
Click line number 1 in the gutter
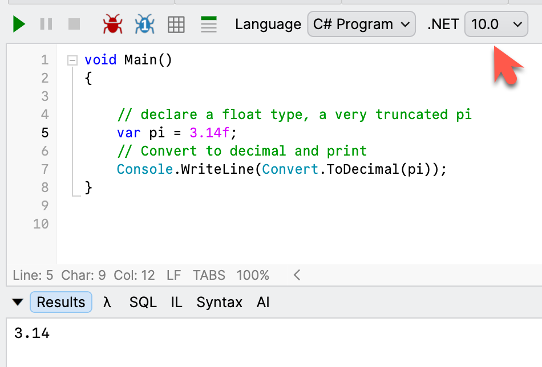point(45,60)
